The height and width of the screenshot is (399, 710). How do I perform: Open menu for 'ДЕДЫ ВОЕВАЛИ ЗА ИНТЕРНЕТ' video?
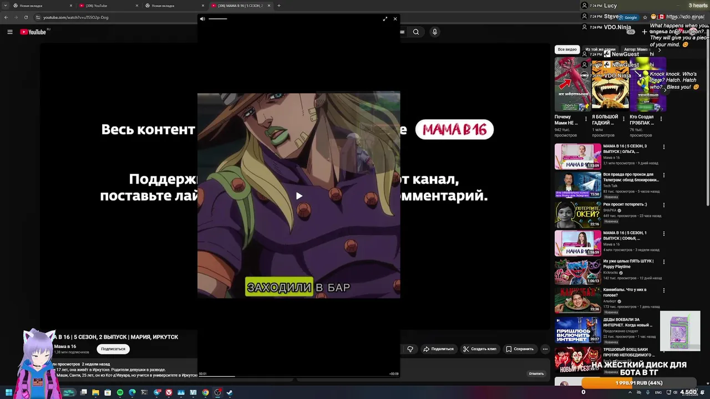tap(664, 320)
